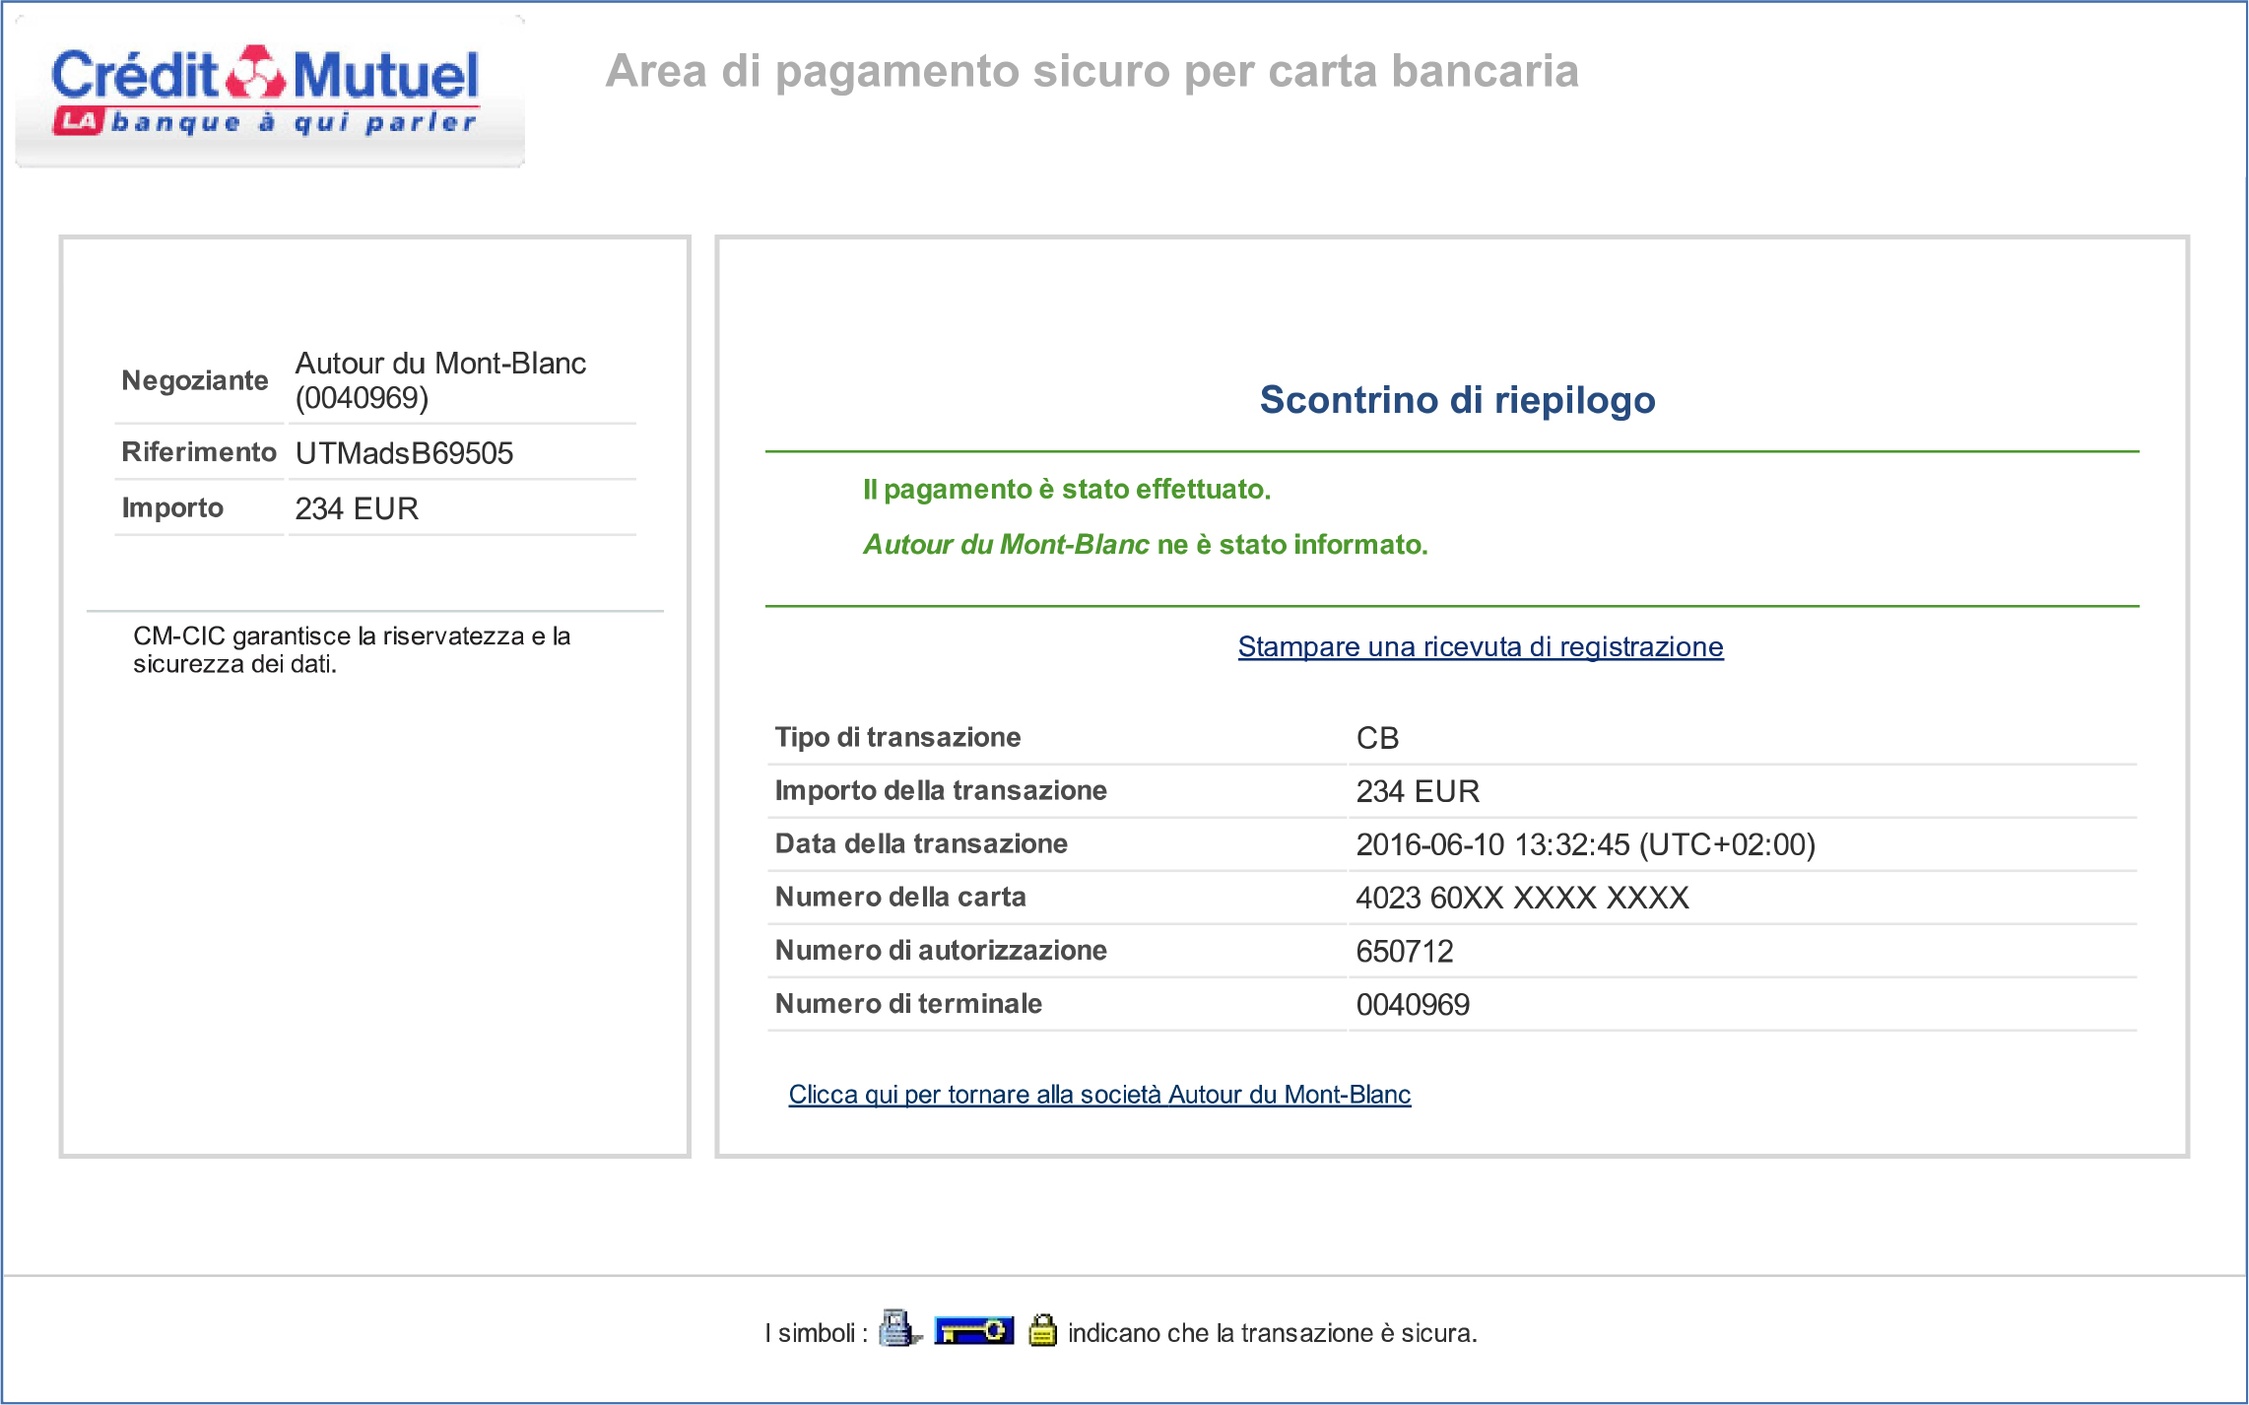The width and height of the screenshot is (2249, 1405).
Task: Click the Crédit Mutuel logo
Action: (270, 91)
